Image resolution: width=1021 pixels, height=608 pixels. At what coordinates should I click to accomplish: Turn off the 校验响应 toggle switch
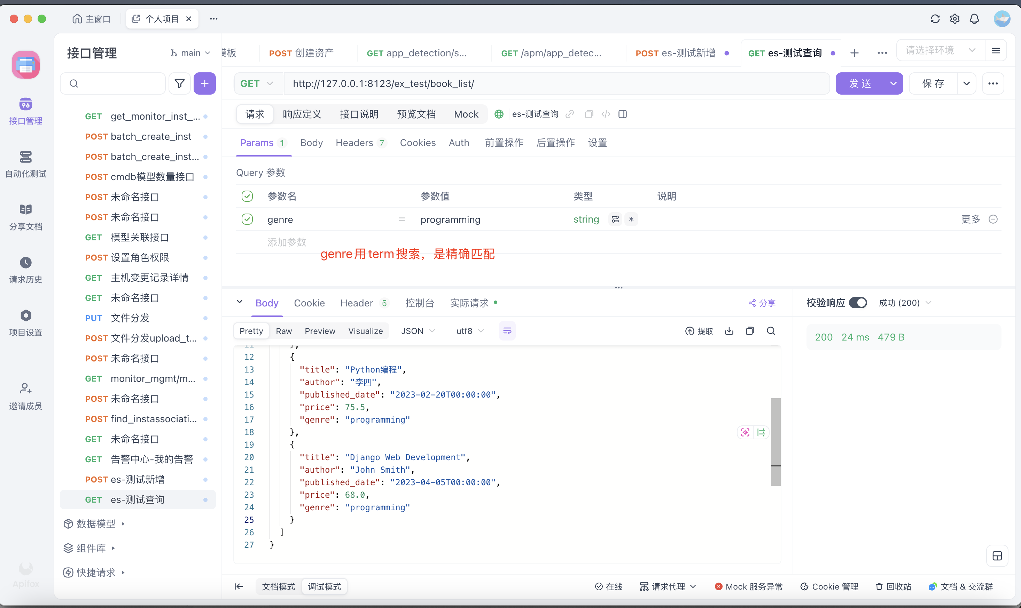pos(858,303)
